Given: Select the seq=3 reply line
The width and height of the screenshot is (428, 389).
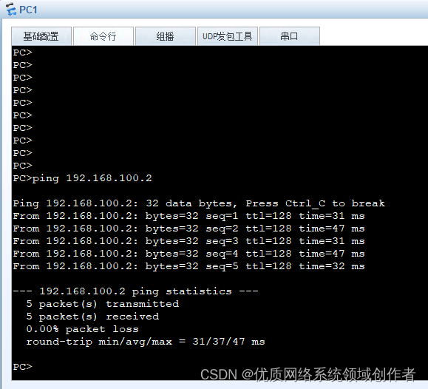Looking at the screenshot, I should [x=189, y=241].
